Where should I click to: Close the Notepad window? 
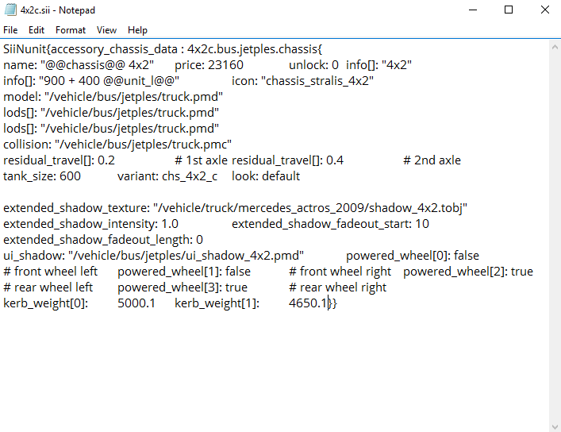pos(544,10)
